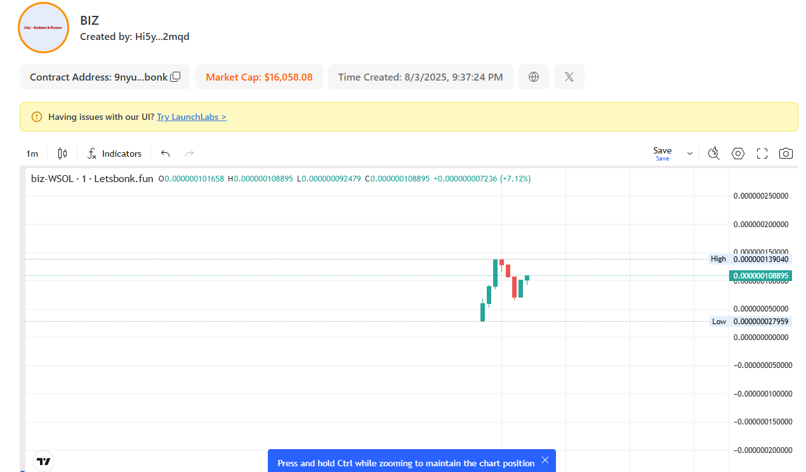Click the tallest green candlestick on chart
This screenshot has height=472, width=806.
click(495, 273)
